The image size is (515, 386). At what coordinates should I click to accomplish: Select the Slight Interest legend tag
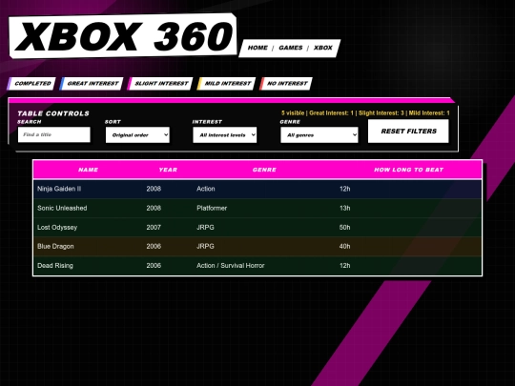[x=160, y=83]
